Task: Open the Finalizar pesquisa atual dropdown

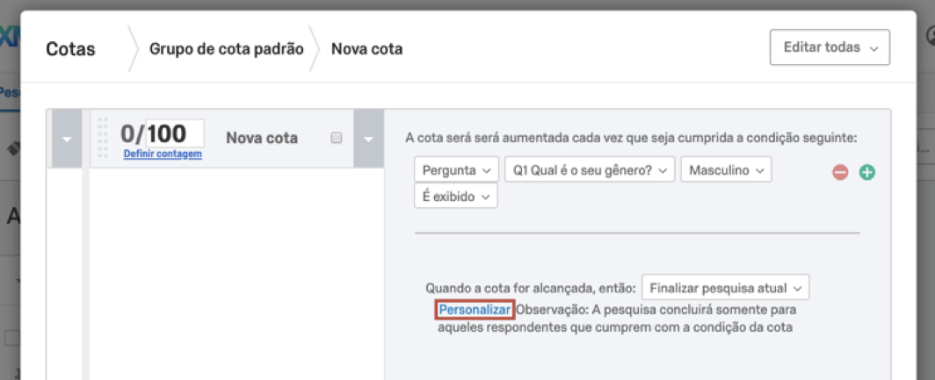Action: click(725, 288)
